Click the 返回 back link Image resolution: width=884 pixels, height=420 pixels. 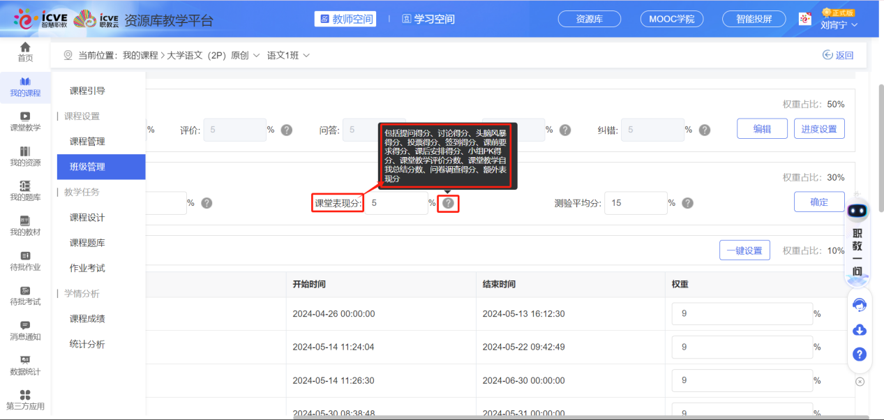(x=838, y=55)
